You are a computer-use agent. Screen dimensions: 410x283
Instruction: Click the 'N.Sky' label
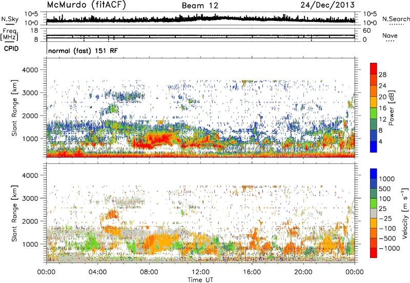[x=10, y=19]
